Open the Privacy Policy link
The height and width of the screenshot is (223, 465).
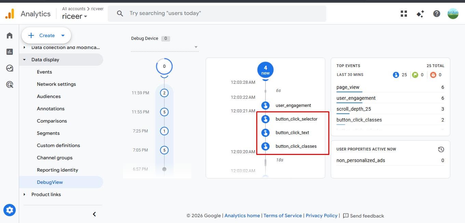[322, 216]
